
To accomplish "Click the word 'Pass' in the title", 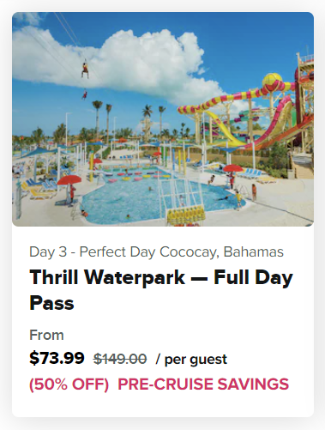I will click(x=51, y=303).
